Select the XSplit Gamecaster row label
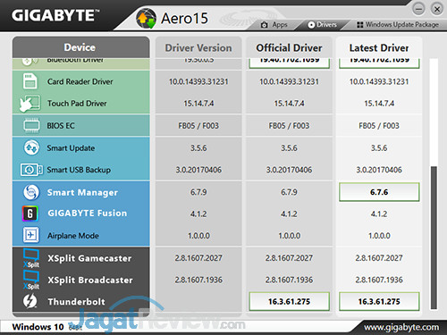The width and height of the screenshot is (447, 335). [x=89, y=258]
